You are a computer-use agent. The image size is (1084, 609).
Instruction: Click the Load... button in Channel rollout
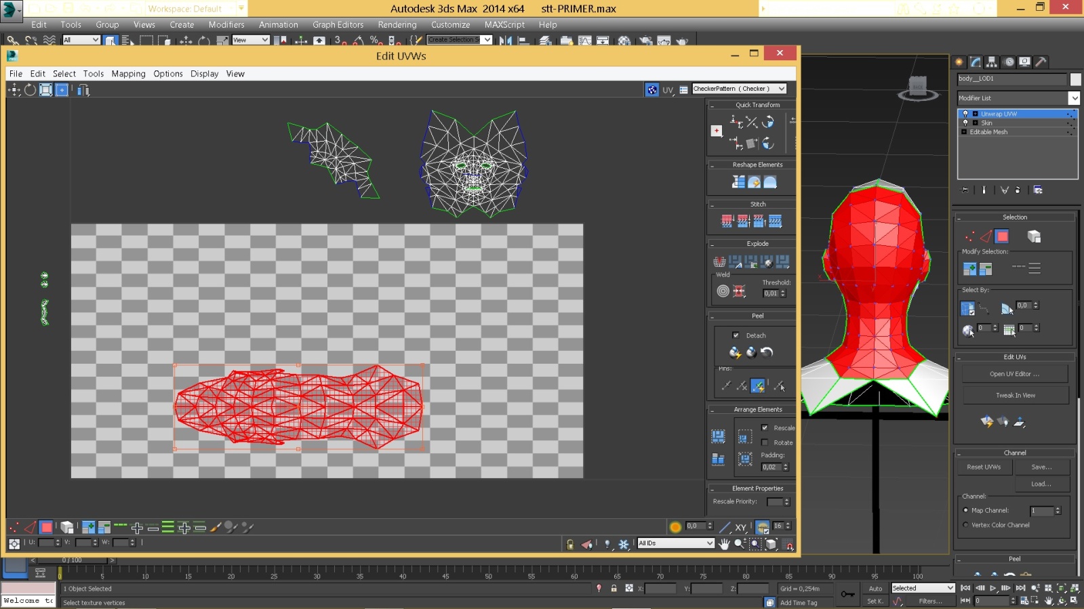[x=1041, y=484]
